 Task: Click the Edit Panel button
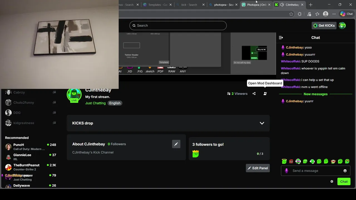258,168
